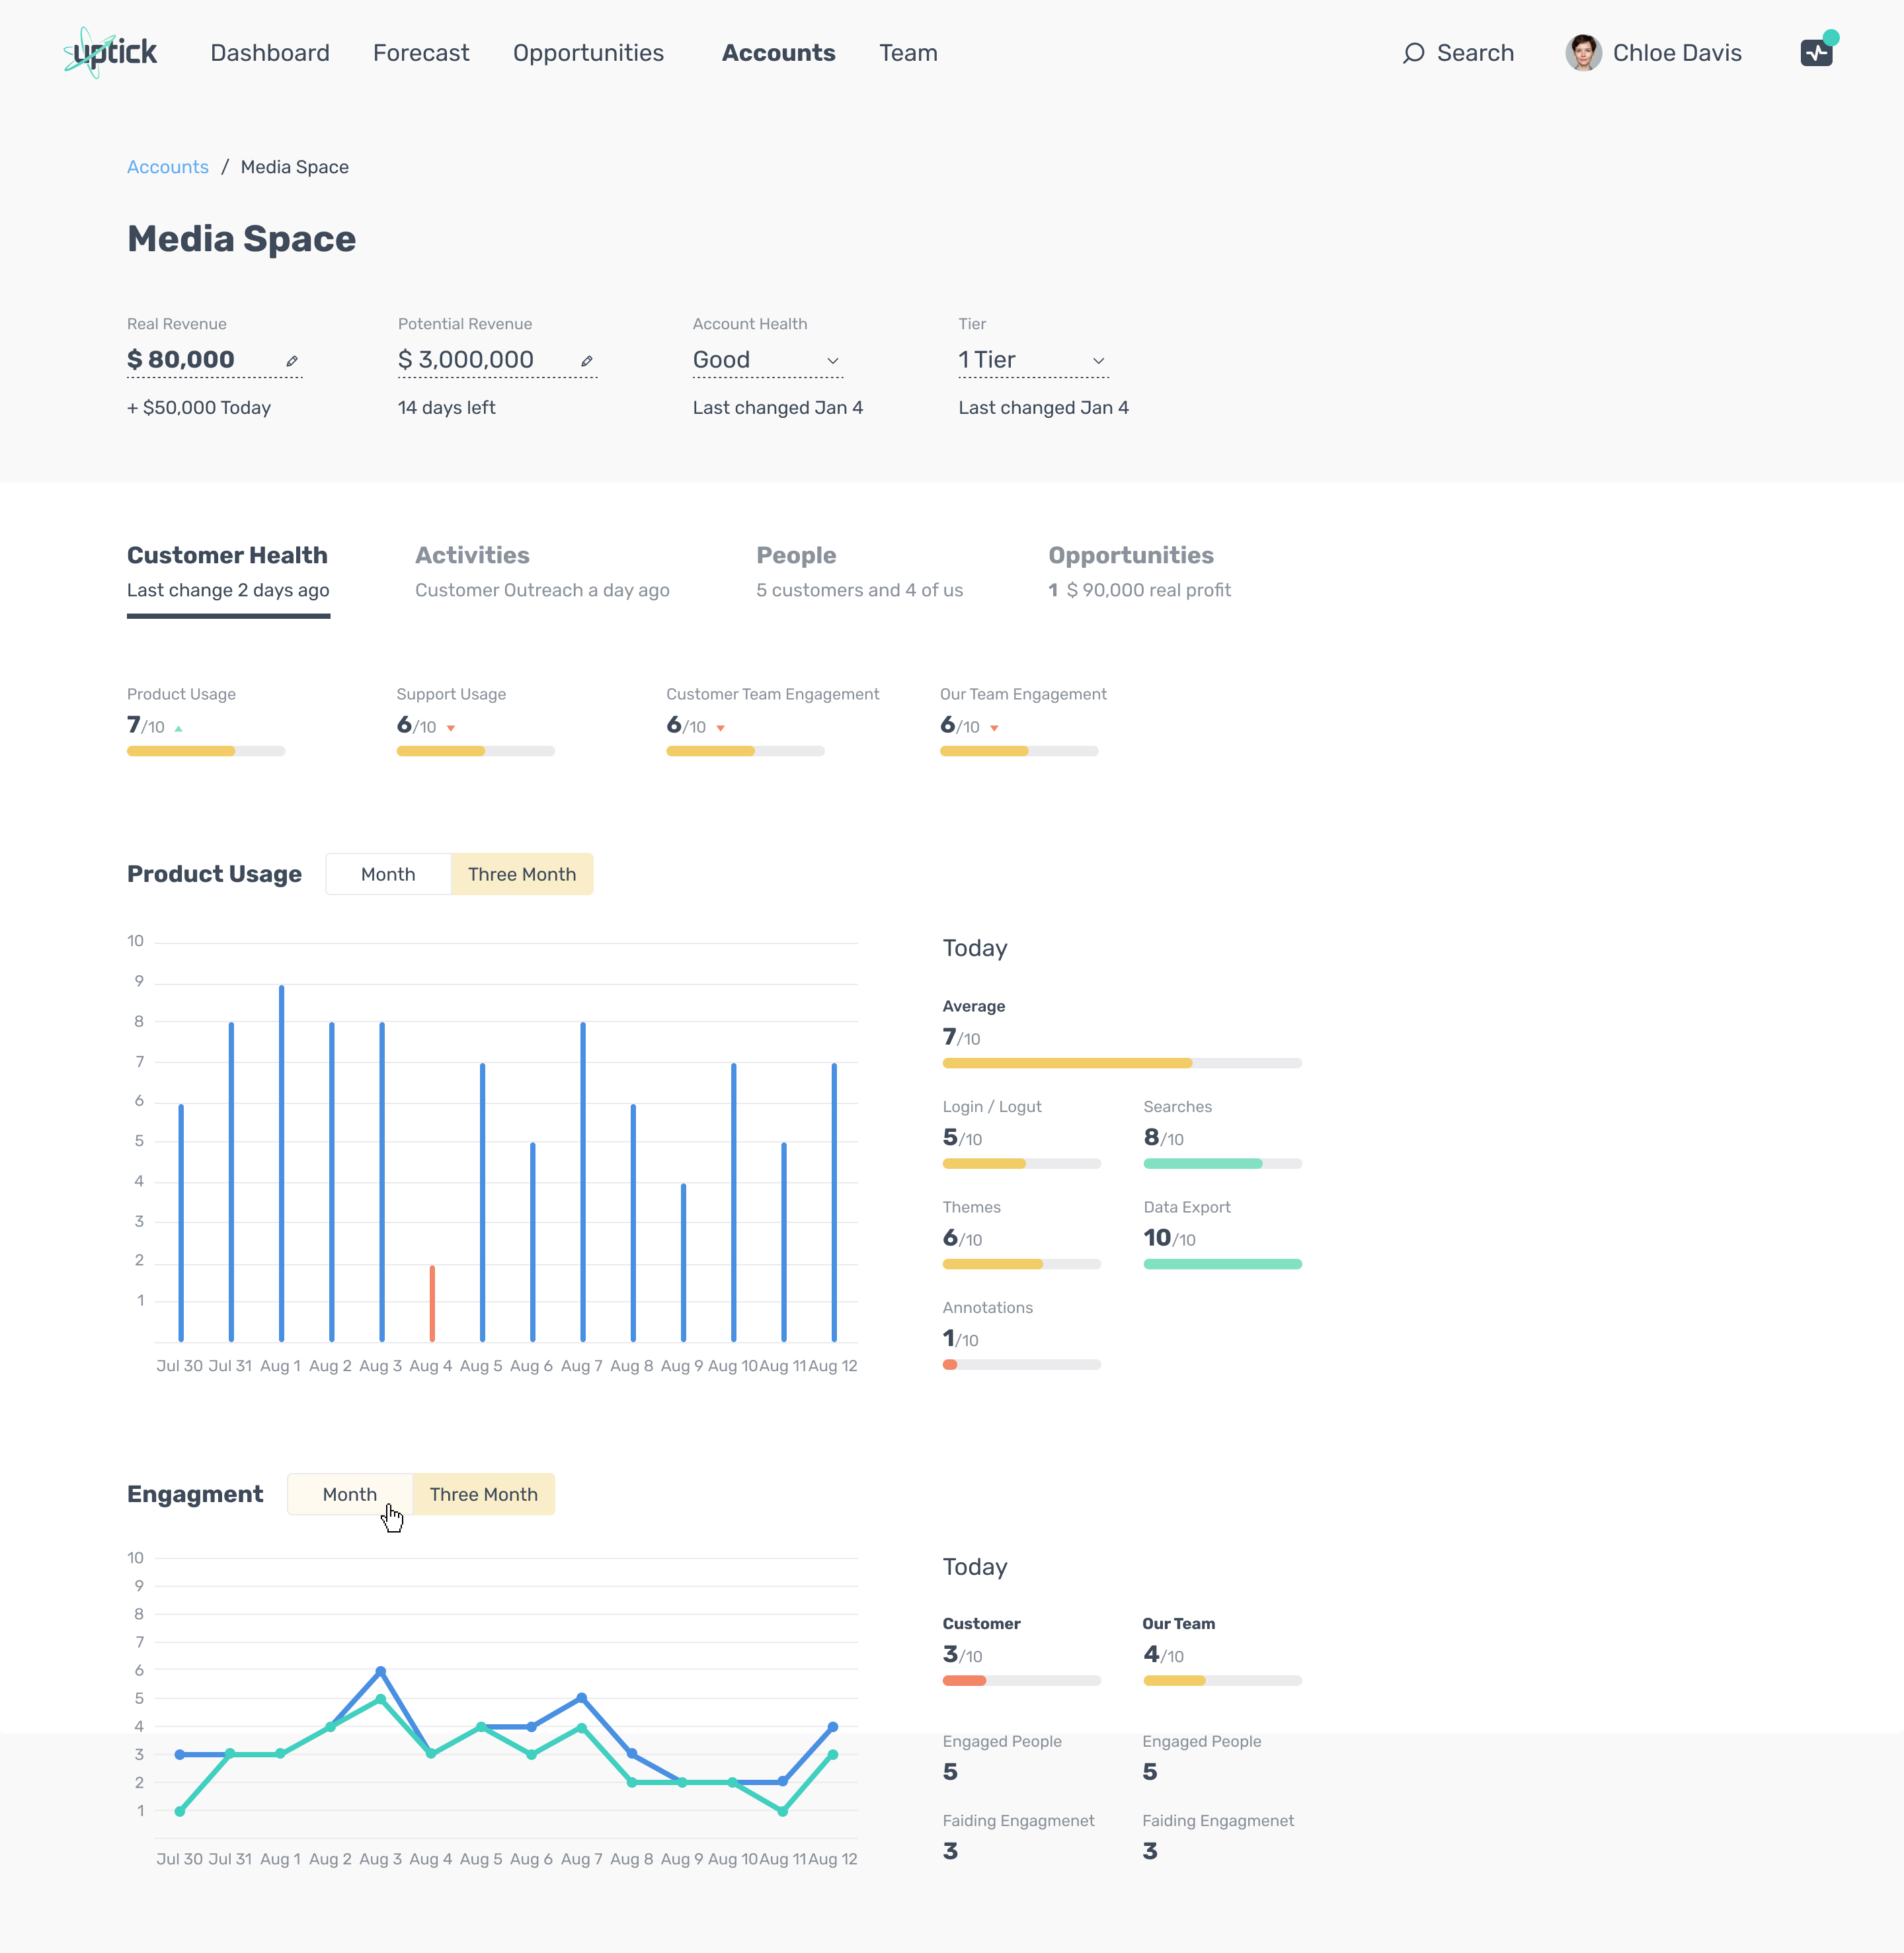The height and width of the screenshot is (1953, 1904).
Task: Go to Forecast in top navigation
Action: coord(421,53)
